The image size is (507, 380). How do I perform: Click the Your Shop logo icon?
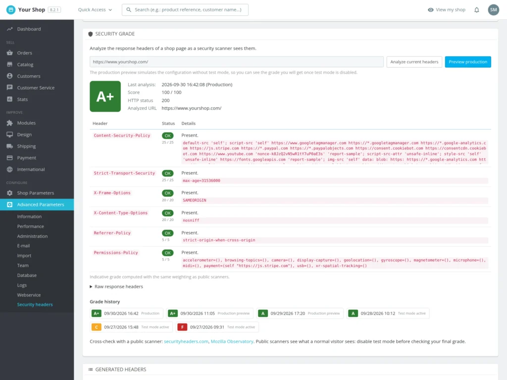pyautogui.click(x=11, y=10)
